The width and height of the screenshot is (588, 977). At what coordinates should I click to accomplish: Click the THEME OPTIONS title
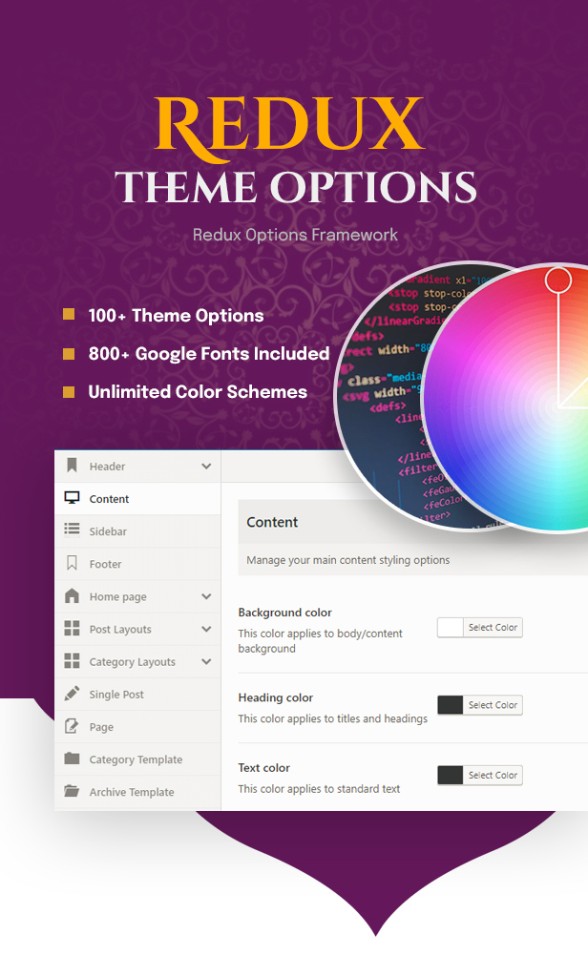point(296,187)
